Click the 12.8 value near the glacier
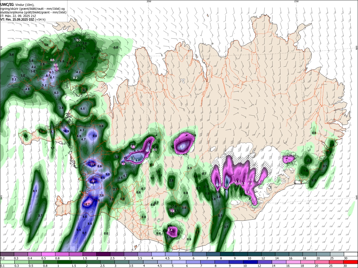Screen dimensions: 358x268 (x=228, y=185)
